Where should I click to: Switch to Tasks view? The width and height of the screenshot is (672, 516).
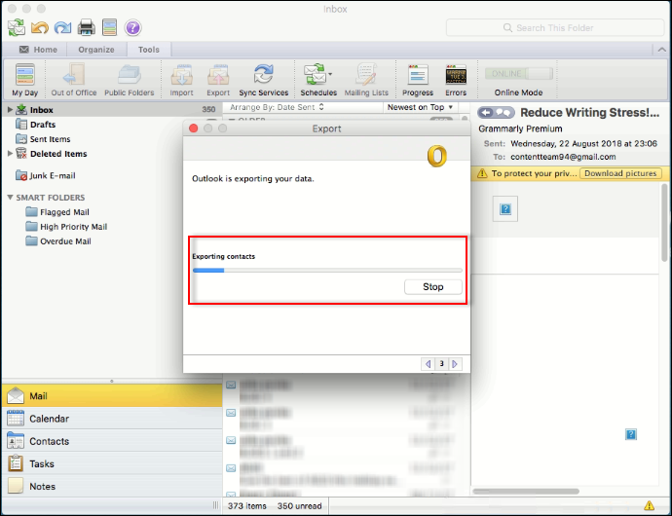pyautogui.click(x=112, y=463)
